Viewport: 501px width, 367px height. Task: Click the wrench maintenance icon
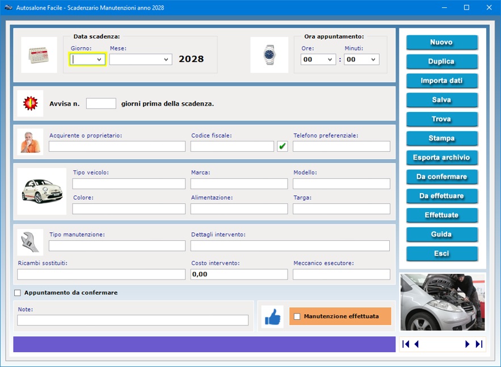(x=30, y=242)
